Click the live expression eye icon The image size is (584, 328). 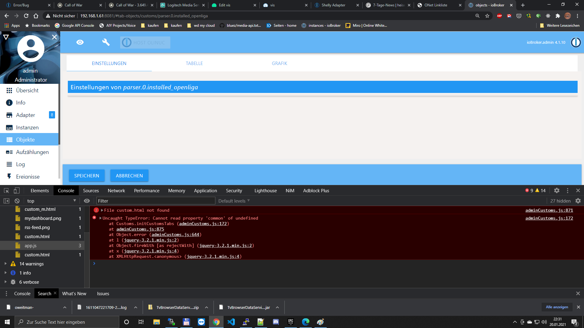coord(87,201)
